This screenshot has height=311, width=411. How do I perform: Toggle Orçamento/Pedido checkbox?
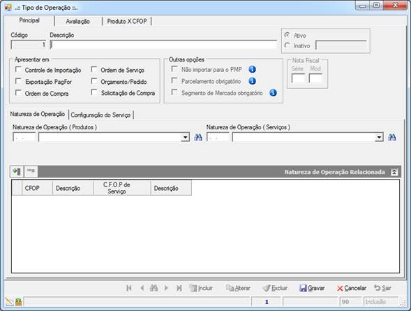(94, 81)
